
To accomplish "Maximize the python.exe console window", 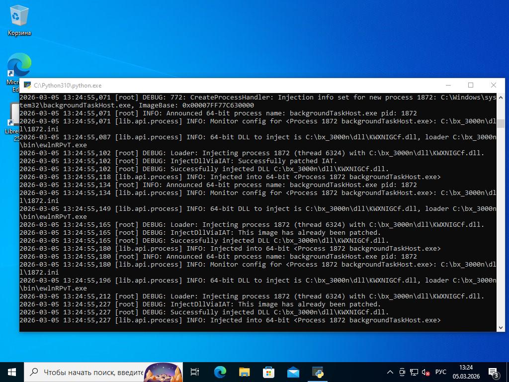I will coord(471,85).
